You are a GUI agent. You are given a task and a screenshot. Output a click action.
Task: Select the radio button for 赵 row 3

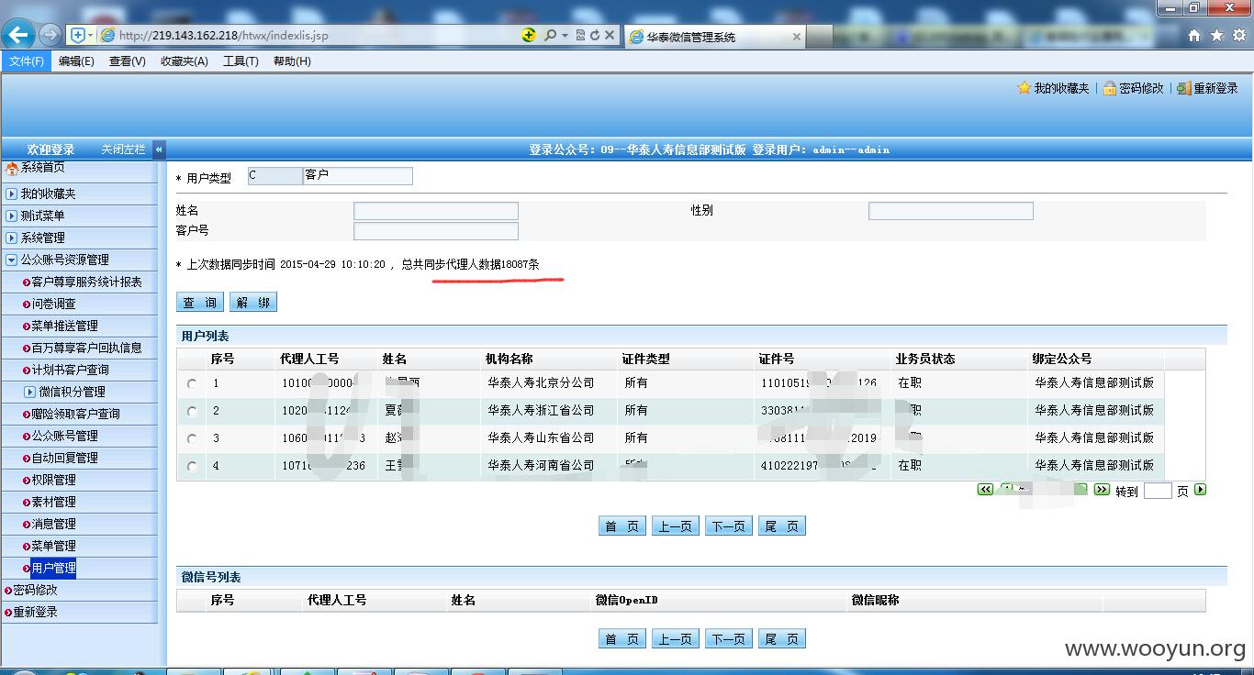(192, 438)
